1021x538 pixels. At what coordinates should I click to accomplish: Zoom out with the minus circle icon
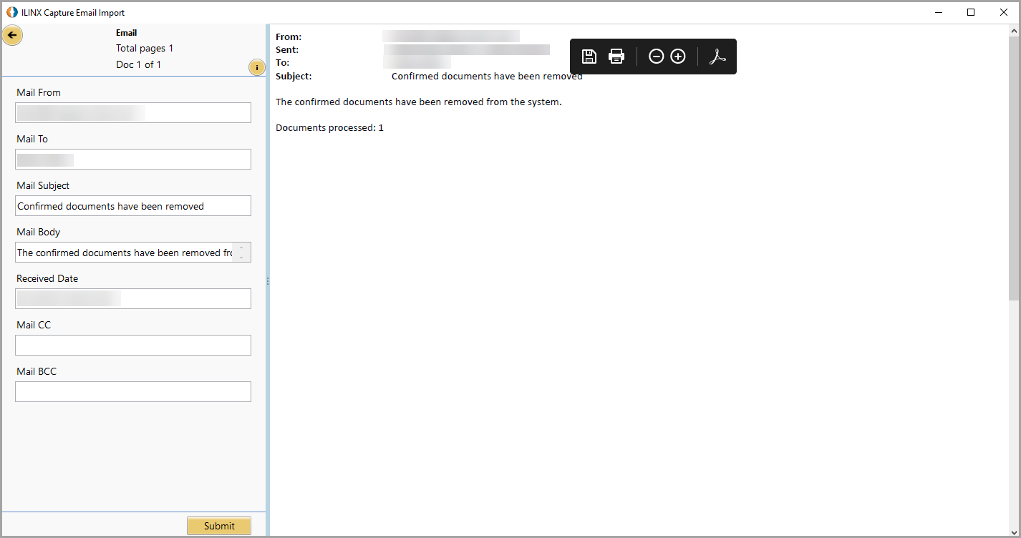pos(657,57)
